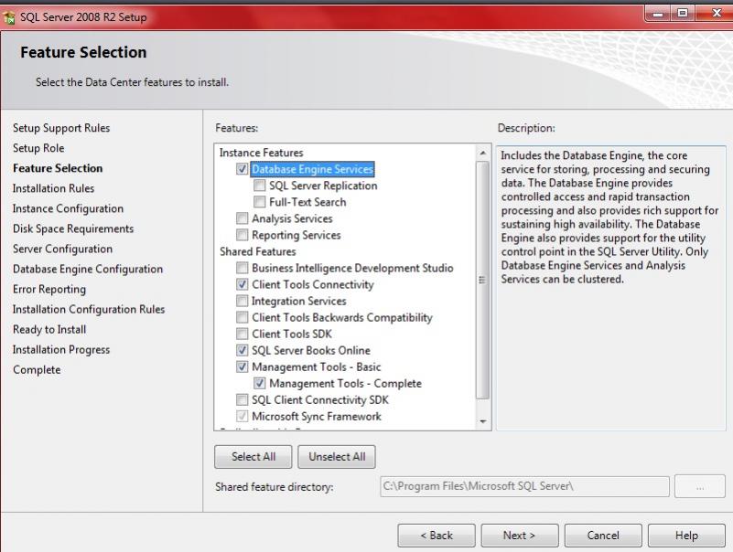Enable the Client Tools SDK checkbox
733x552 pixels.
tap(242, 334)
